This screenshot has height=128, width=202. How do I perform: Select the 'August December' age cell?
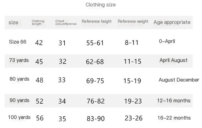point(179,80)
